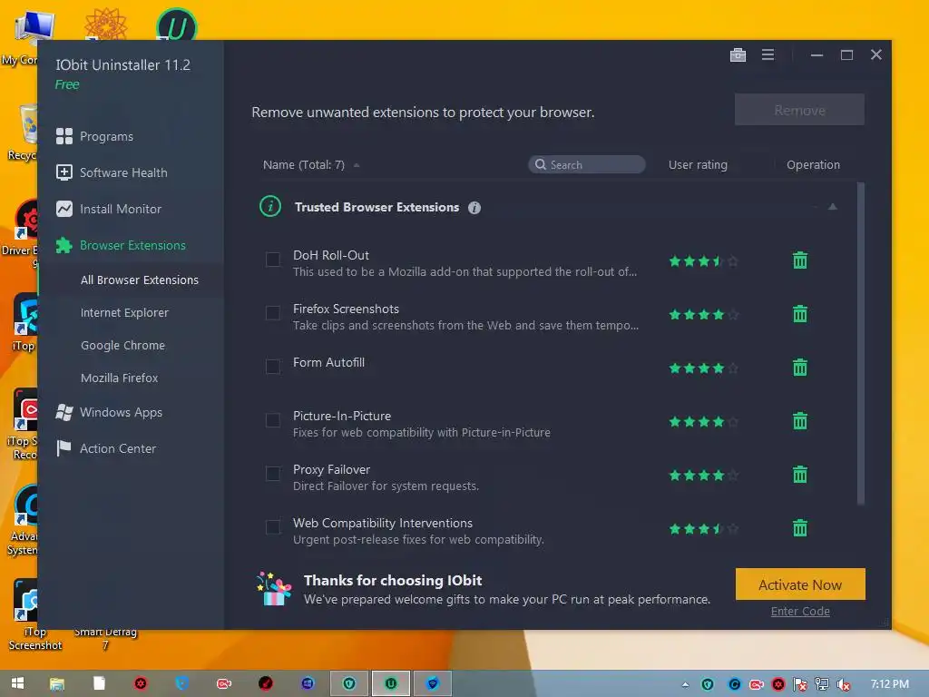Check the DoH Roll-Out checkbox
Screen dimensions: 929x697
pos(272,259)
